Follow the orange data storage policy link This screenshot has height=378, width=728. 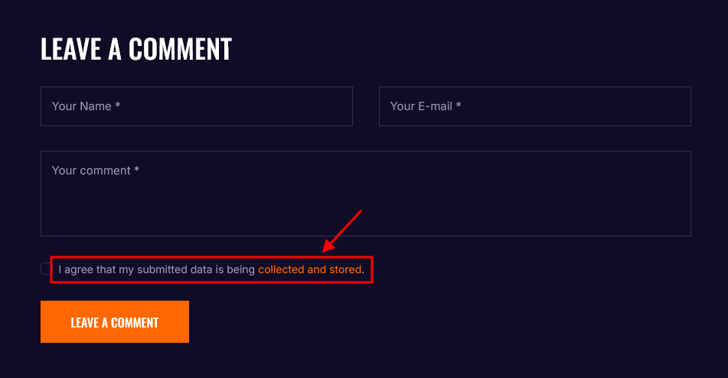pyautogui.click(x=309, y=269)
